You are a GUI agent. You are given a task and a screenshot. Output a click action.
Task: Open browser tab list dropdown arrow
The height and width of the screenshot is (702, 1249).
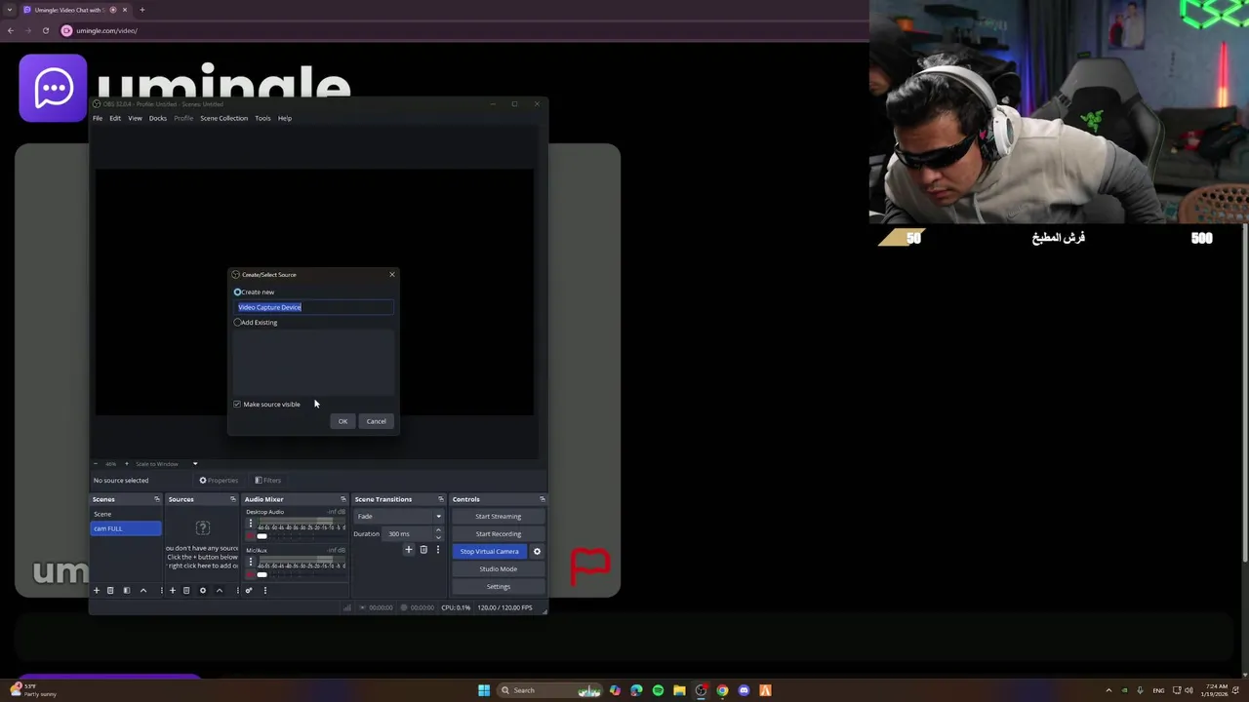[10, 10]
